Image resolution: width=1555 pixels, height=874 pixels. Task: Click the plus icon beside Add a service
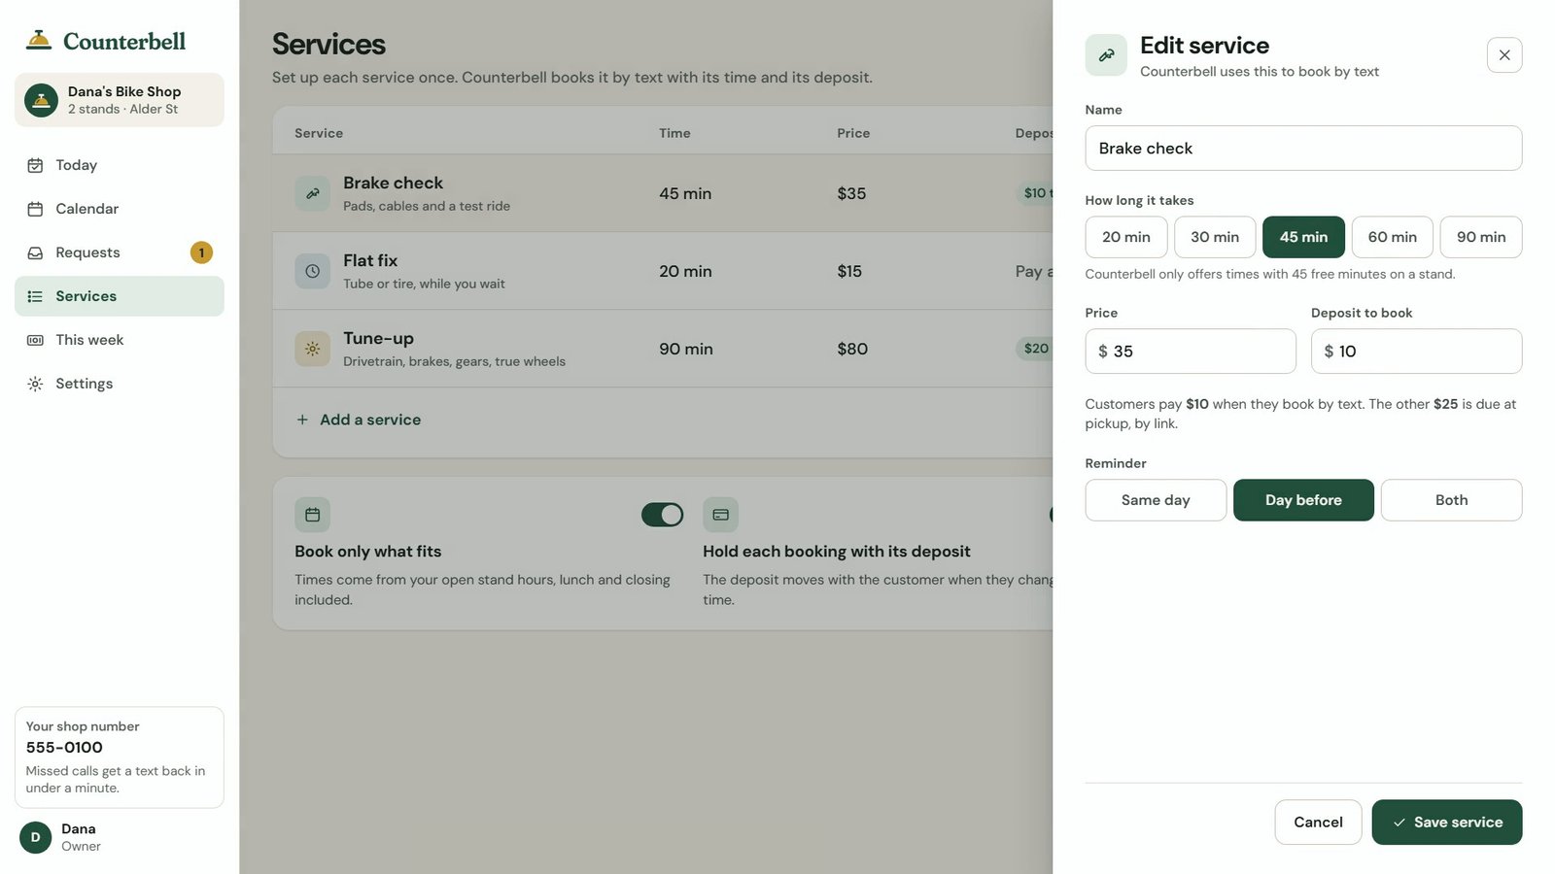click(302, 420)
